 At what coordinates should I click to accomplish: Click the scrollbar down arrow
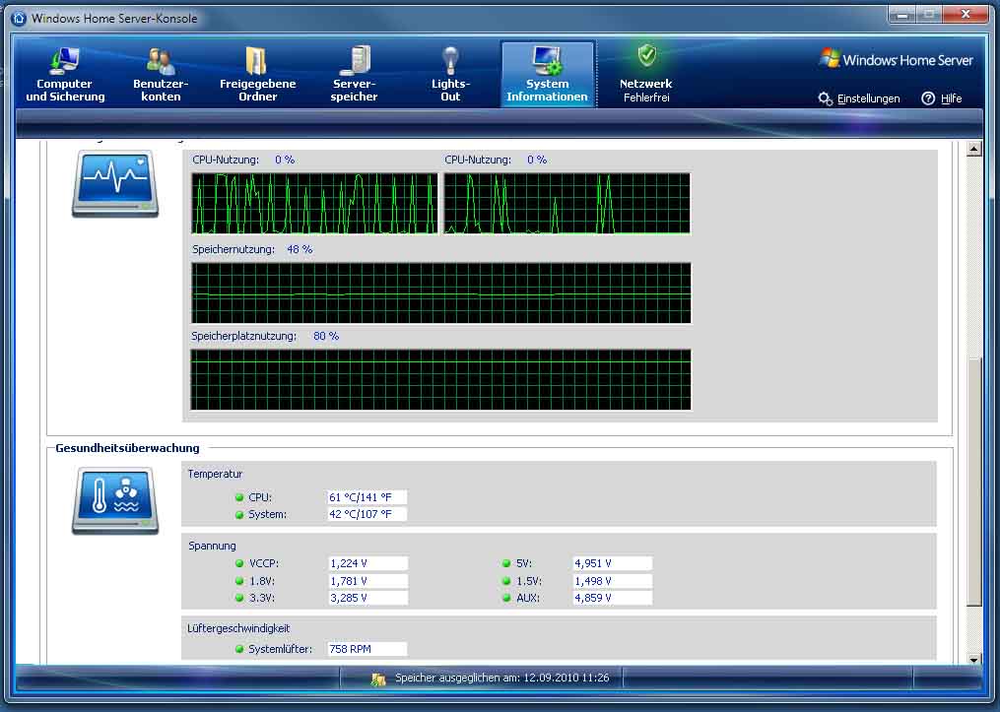click(x=973, y=659)
